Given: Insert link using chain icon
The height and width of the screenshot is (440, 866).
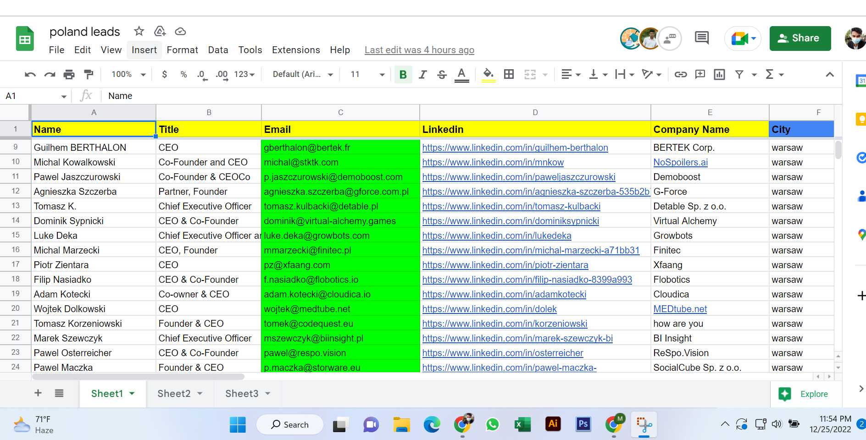Looking at the screenshot, I should [681, 74].
